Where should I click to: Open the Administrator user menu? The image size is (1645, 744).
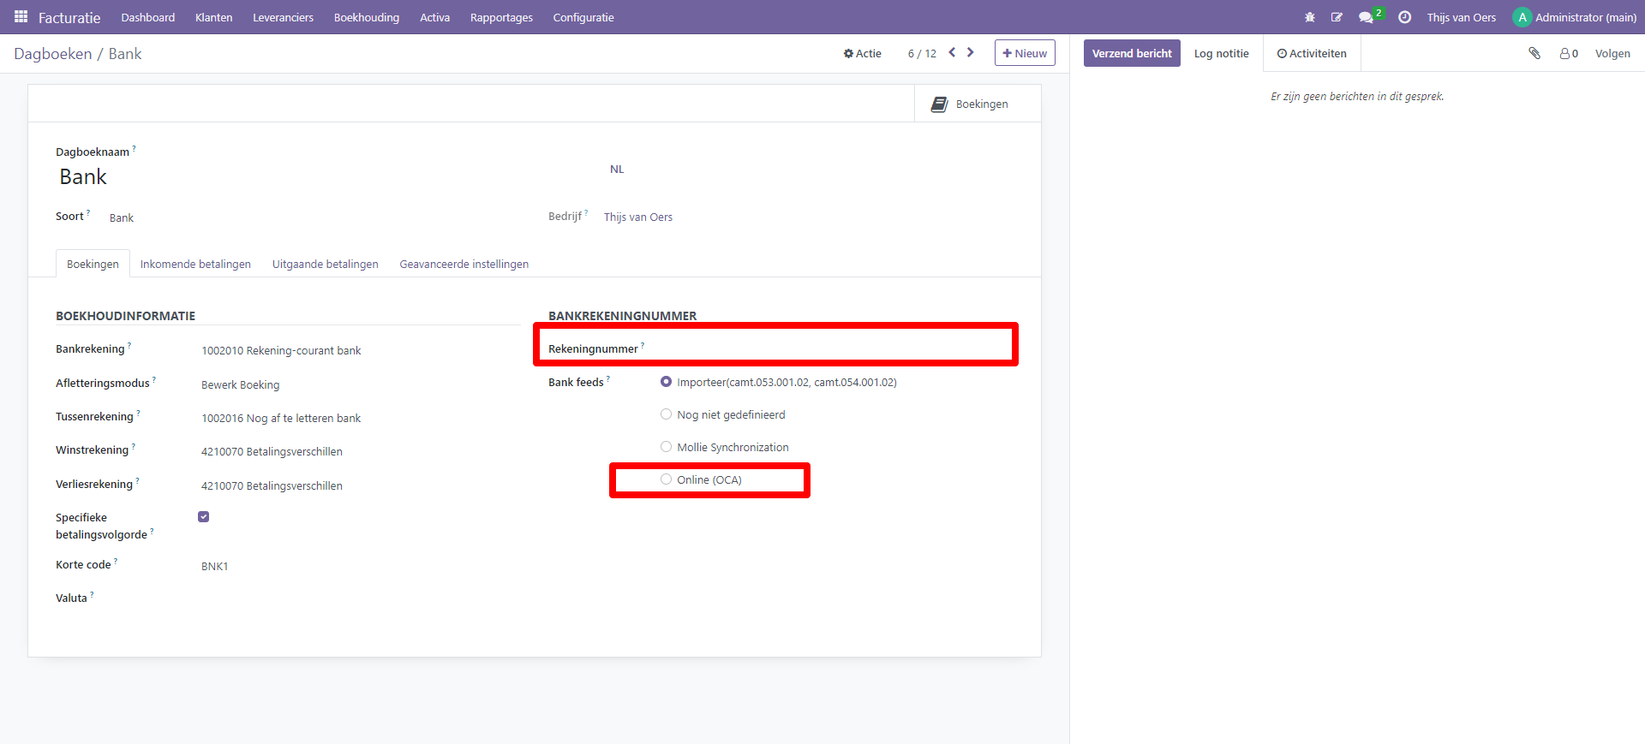point(1575,17)
